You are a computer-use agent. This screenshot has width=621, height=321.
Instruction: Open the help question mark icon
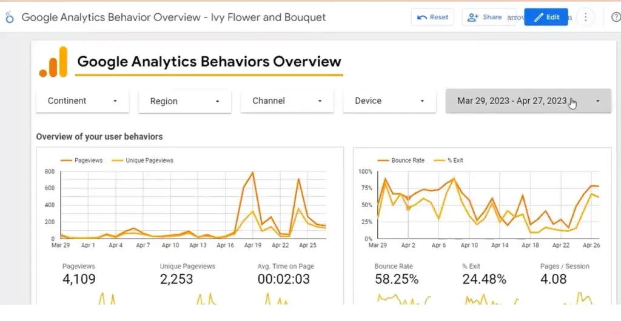[616, 18]
